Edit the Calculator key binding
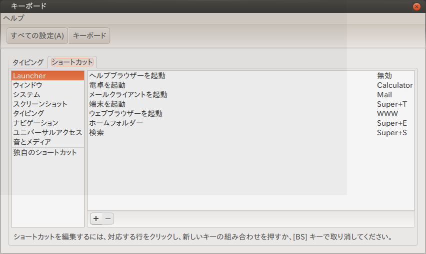The image size is (426, 254). pos(395,85)
